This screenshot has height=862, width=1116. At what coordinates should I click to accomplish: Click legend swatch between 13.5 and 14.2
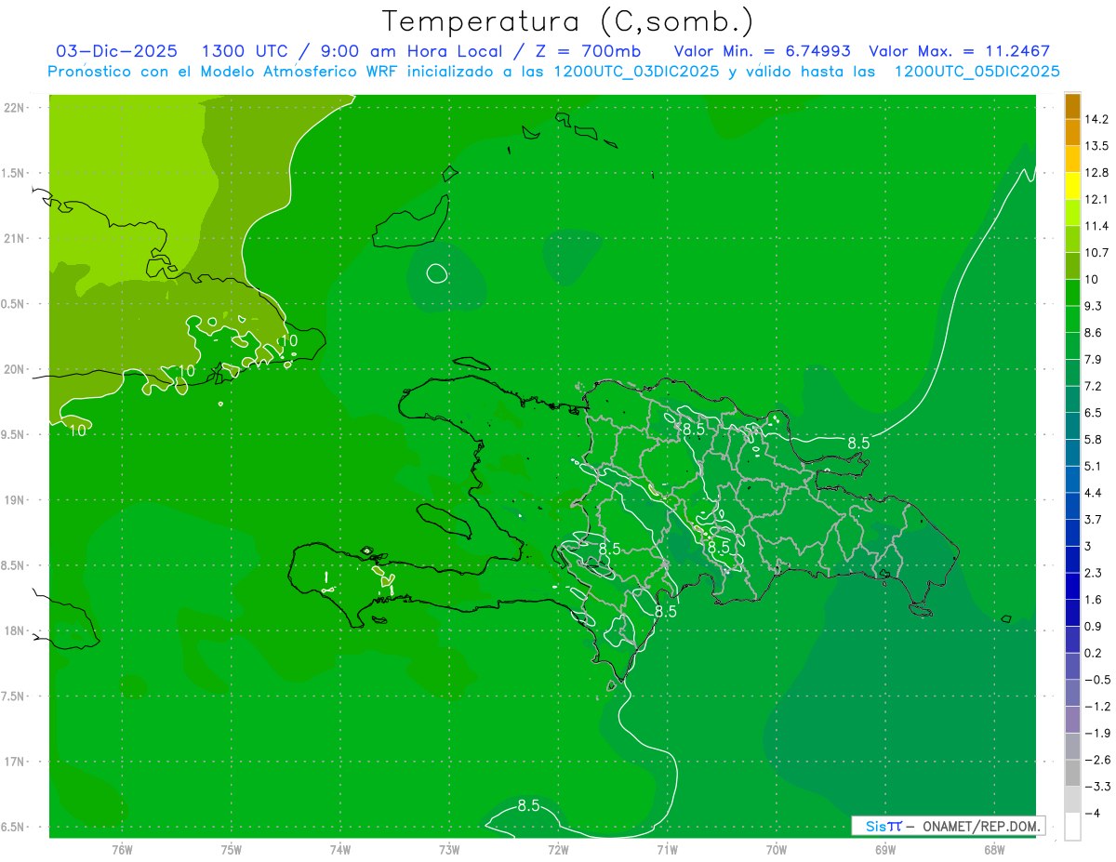tap(1072, 132)
